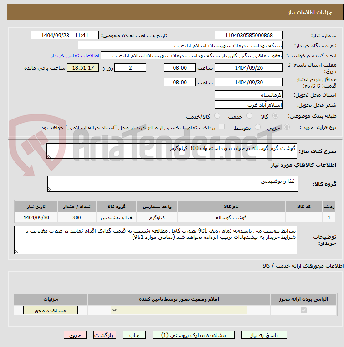Click the توضیحات خریدار text area
Viewport: 344px width, 347px height.
[x=155, y=240]
